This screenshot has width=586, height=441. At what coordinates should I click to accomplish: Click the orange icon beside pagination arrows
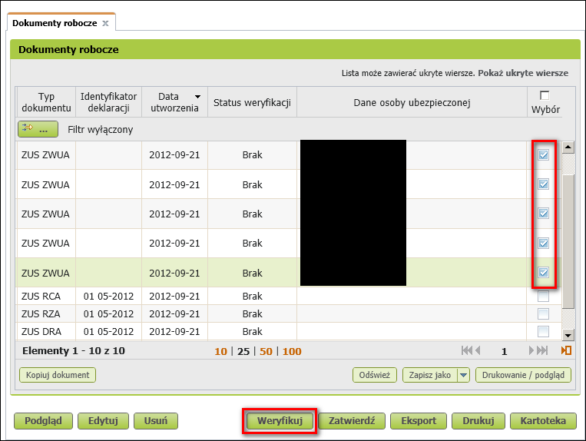coord(566,350)
